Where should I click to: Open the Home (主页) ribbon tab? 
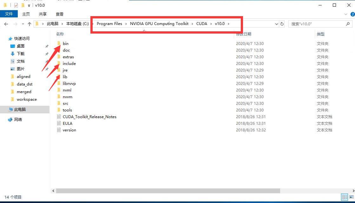(26, 14)
